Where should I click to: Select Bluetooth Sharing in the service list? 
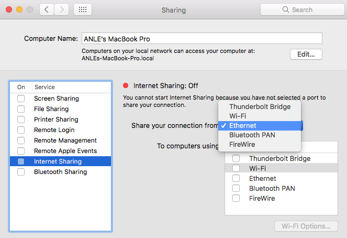coord(60,172)
